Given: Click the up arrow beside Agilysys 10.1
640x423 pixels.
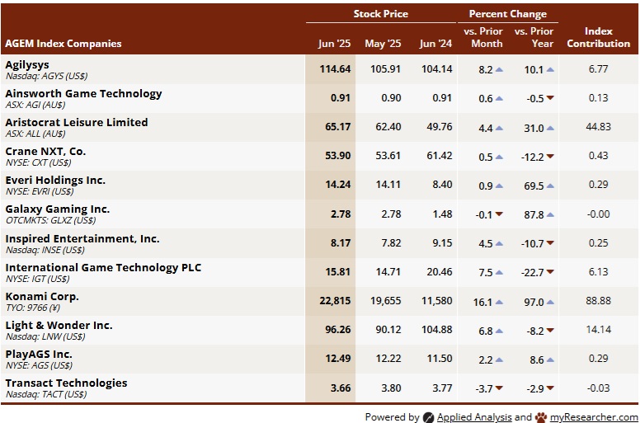Looking at the screenshot, I should tap(550, 70).
